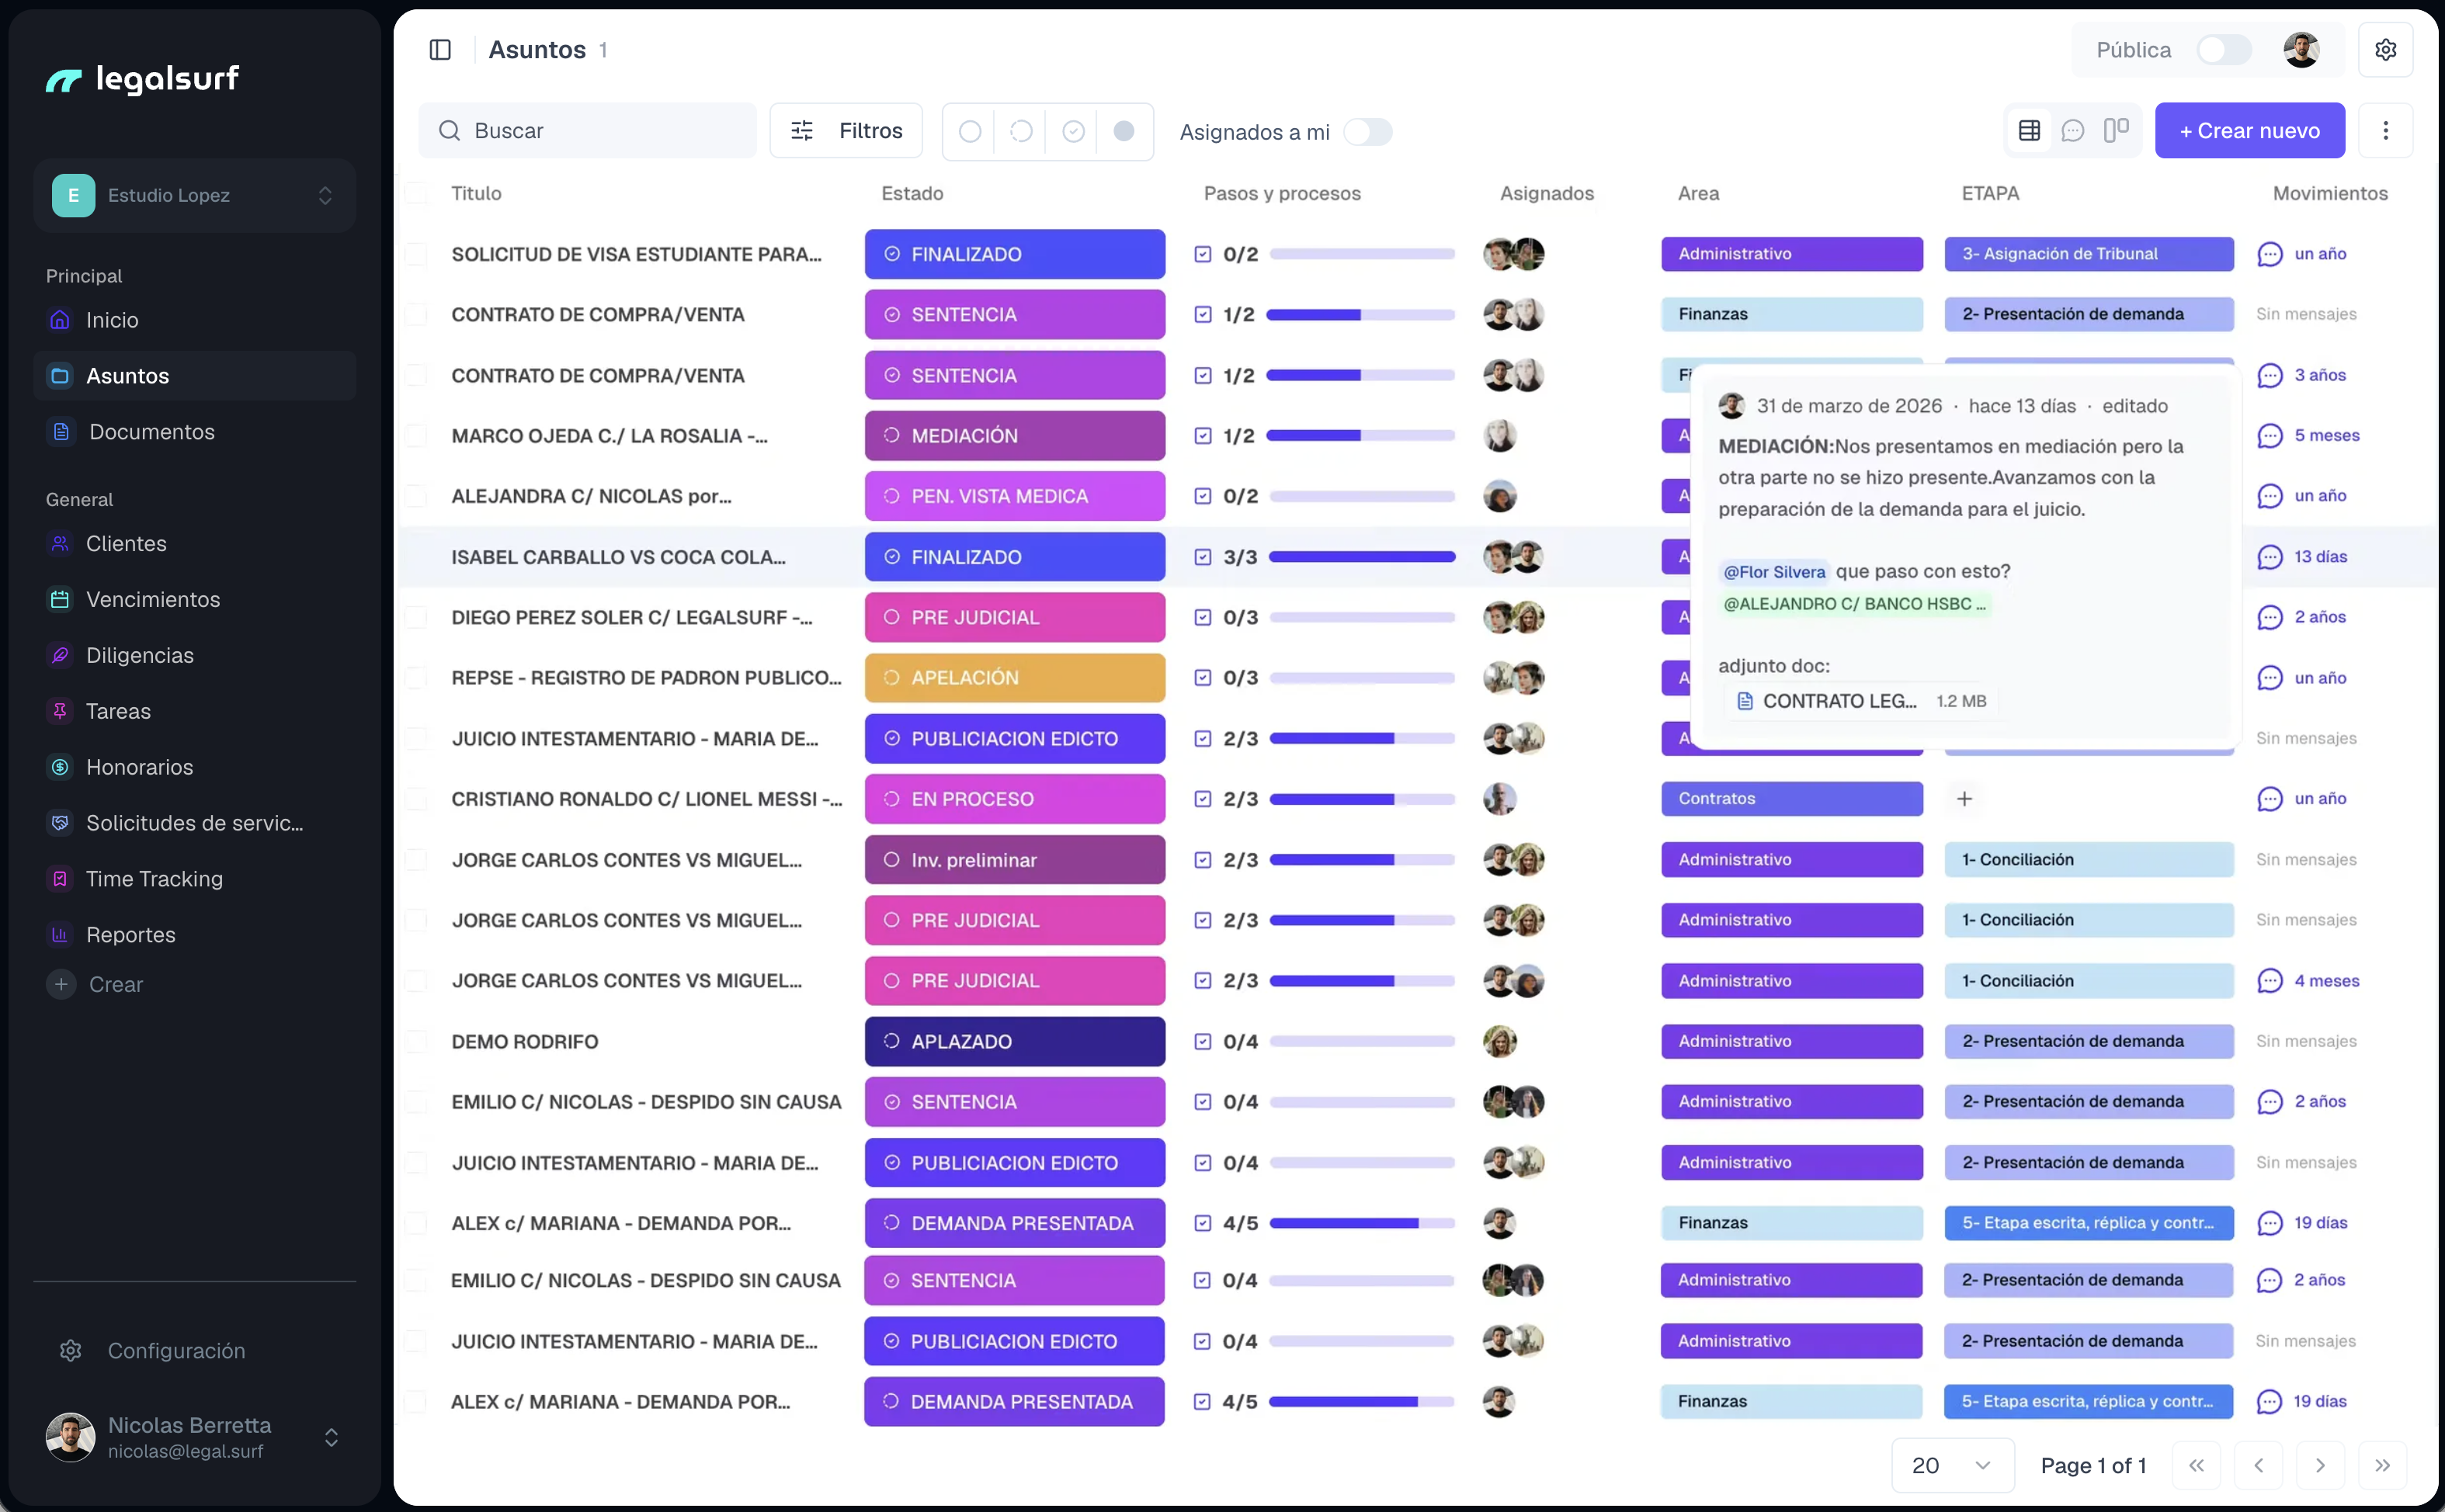Screen dimensions: 2445x1512
Task: Collapse the sidebar panel icon
Action: [440, 50]
